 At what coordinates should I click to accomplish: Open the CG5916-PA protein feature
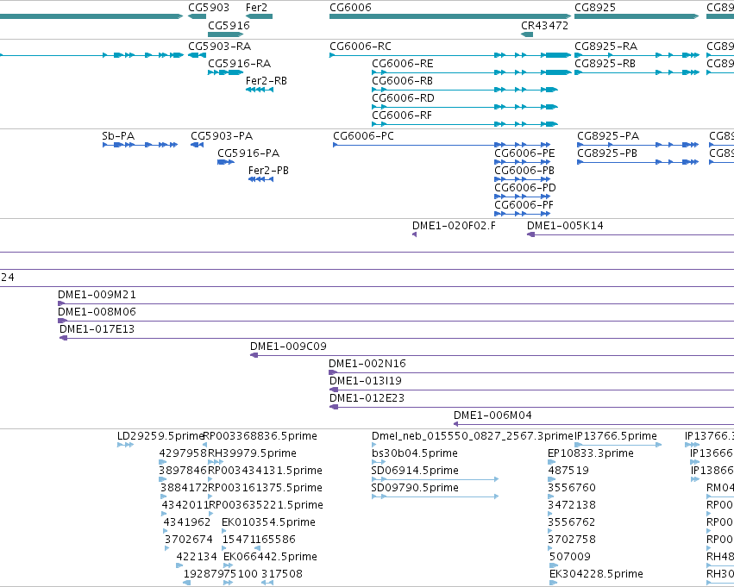pyautogui.click(x=248, y=153)
